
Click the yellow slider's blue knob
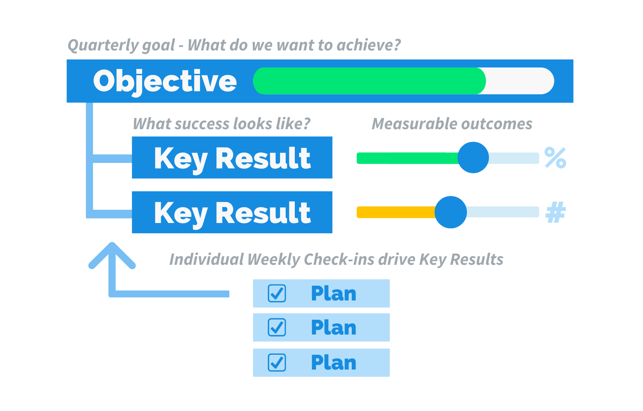click(x=450, y=212)
